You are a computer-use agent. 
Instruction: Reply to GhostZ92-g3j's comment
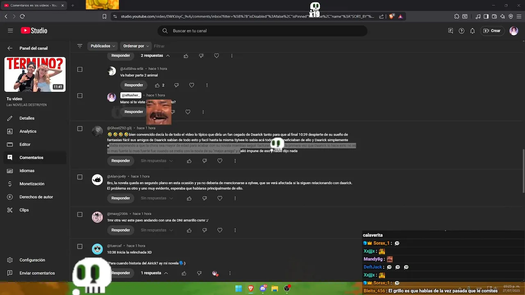120,161
